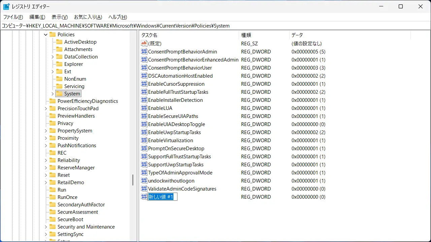This screenshot has width=431, height=242.
Task: Click the データ column header
Action: click(x=350, y=35)
